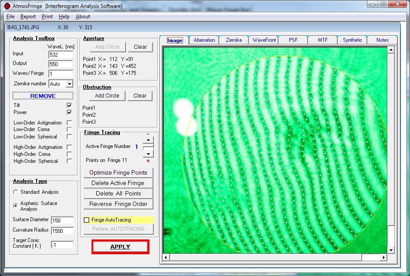Click the interferogram image center
410x276 pixels.
pyautogui.click(x=275, y=150)
